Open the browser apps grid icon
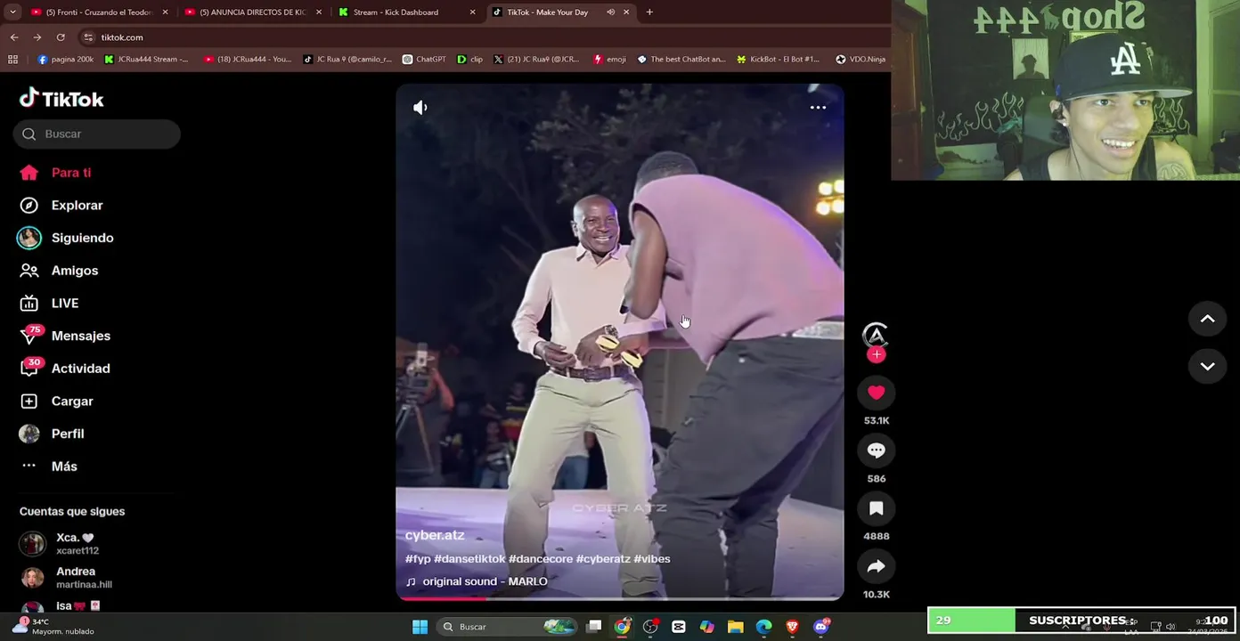This screenshot has height=641, width=1240. pyautogui.click(x=12, y=60)
